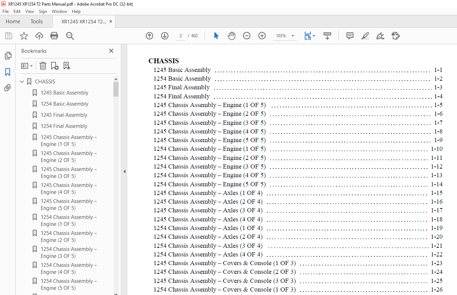
Task: Zoom out with the minus icon
Action: pyautogui.click(x=247, y=36)
